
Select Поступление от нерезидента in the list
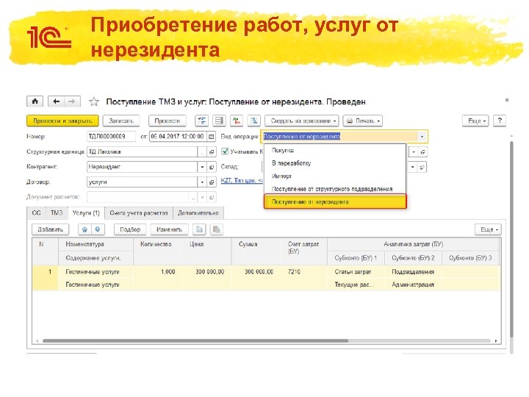tap(335, 201)
